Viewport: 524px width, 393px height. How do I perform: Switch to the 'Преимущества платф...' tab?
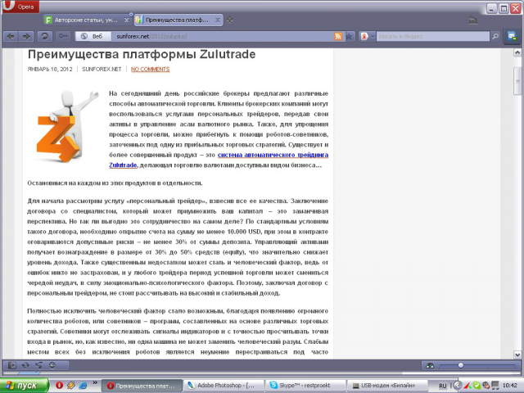[x=177, y=20]
